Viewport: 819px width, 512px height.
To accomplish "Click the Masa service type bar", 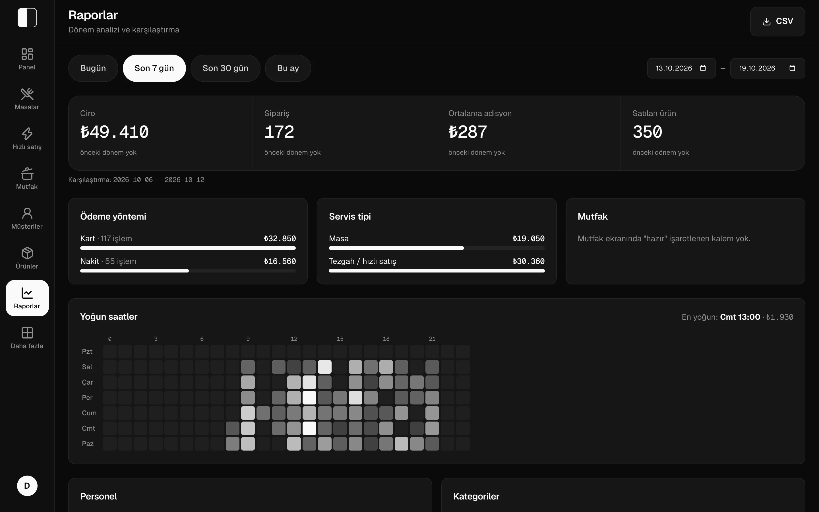I will point(437,248).
